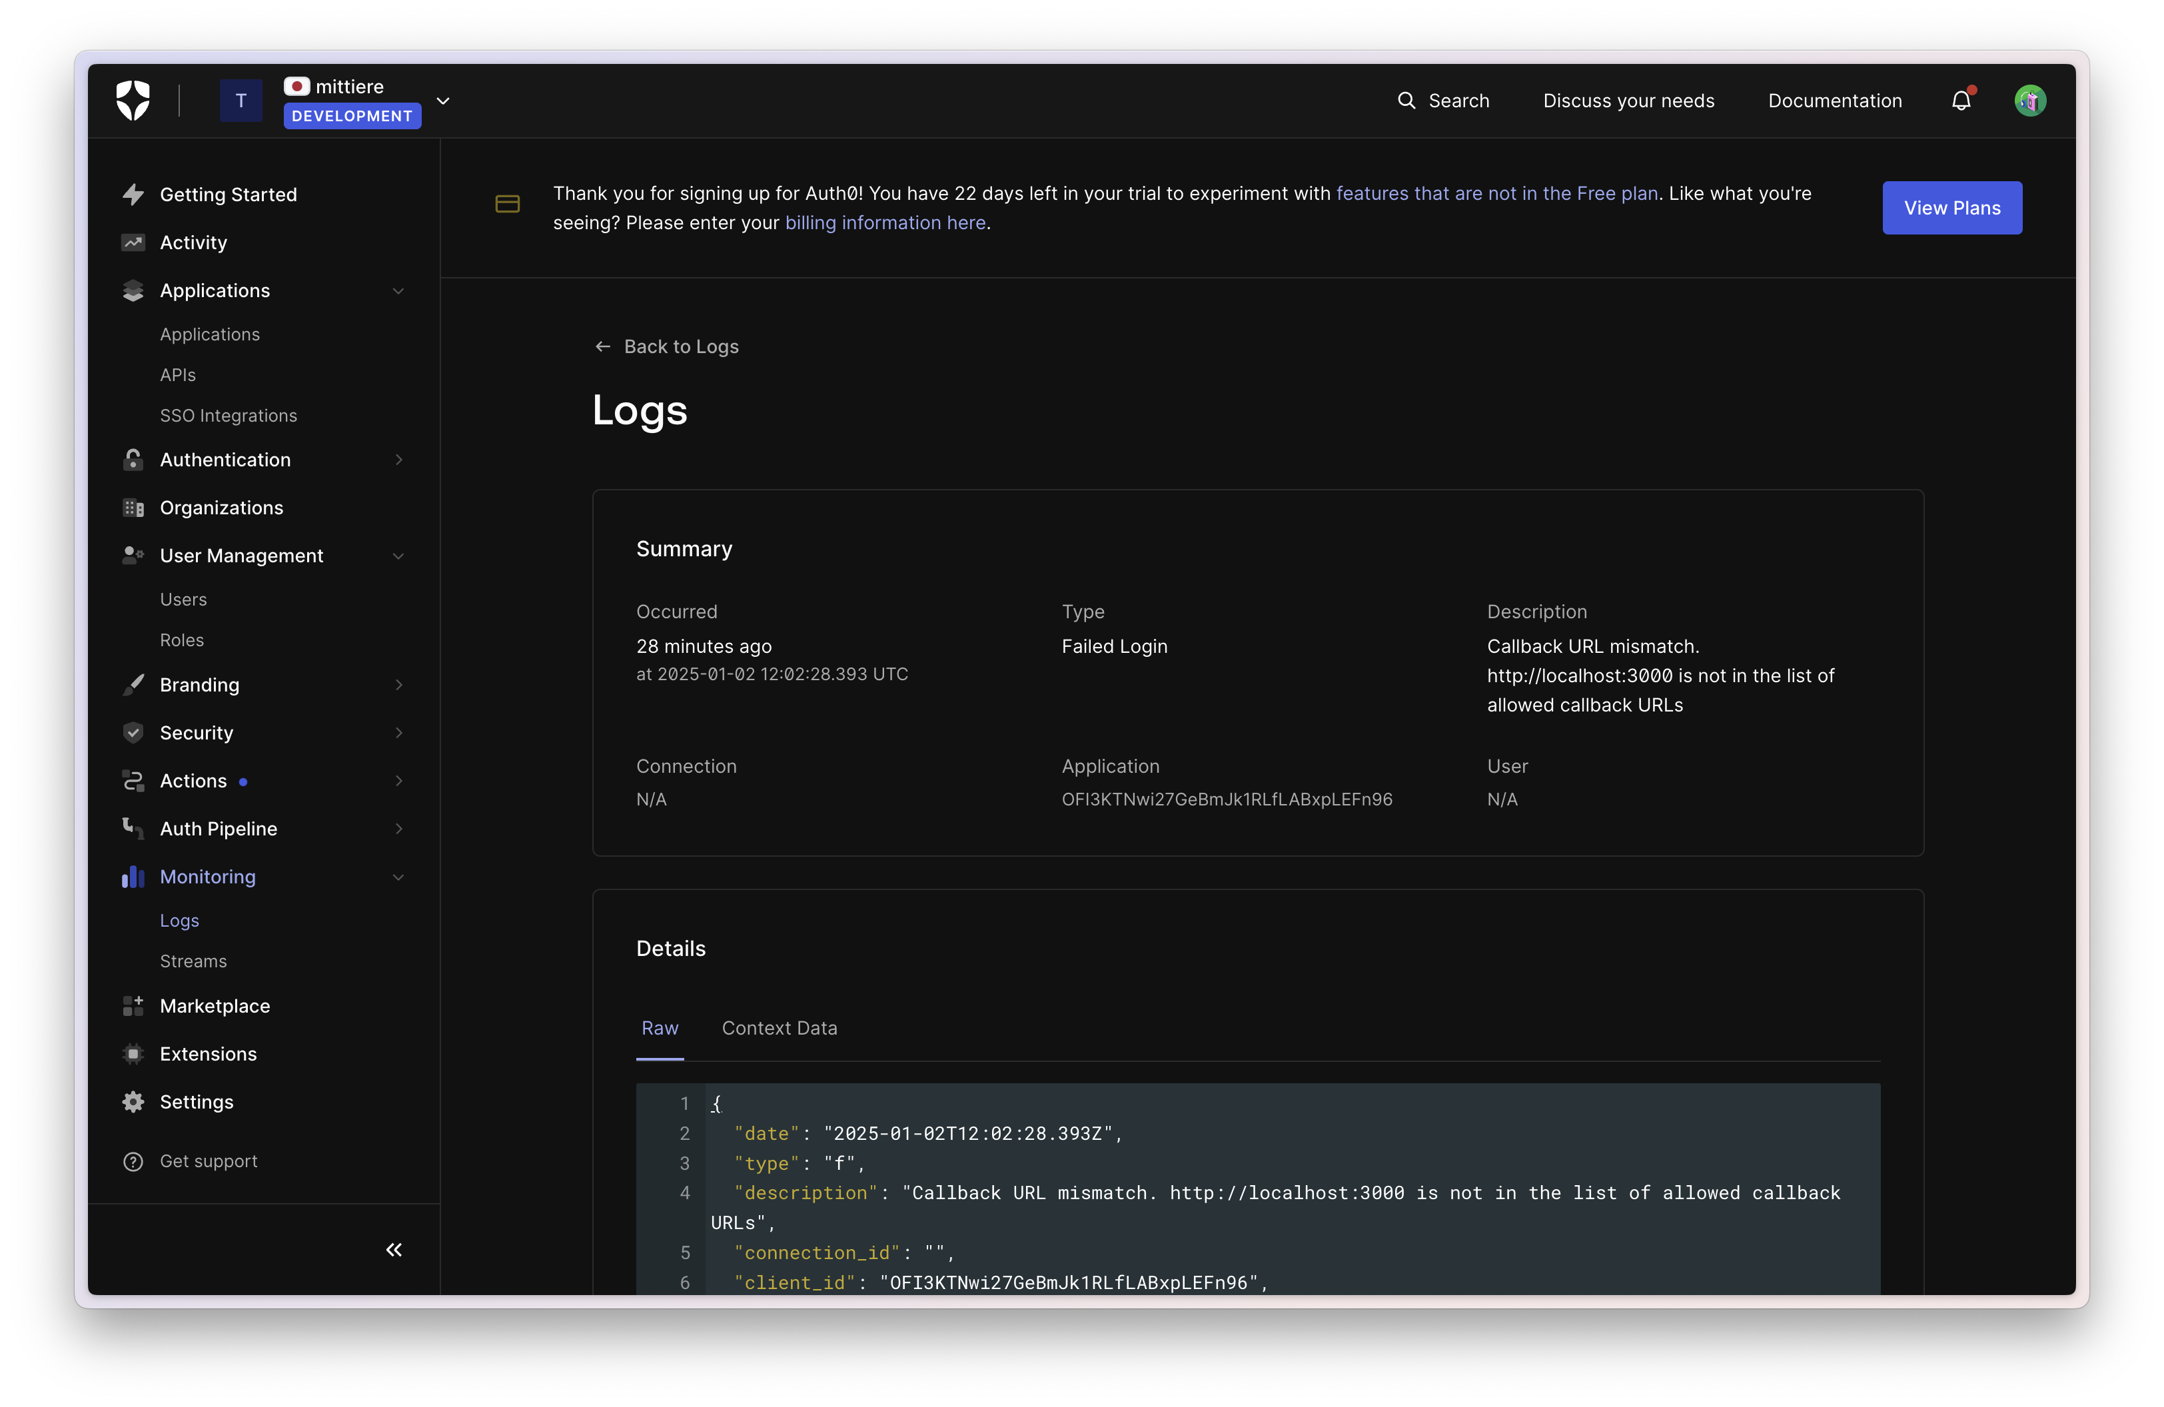The width and height of the screenshot is (2164, 1407).
Task: Open the mittiere tenant switcher dropdown
Action: pos(443,101)
